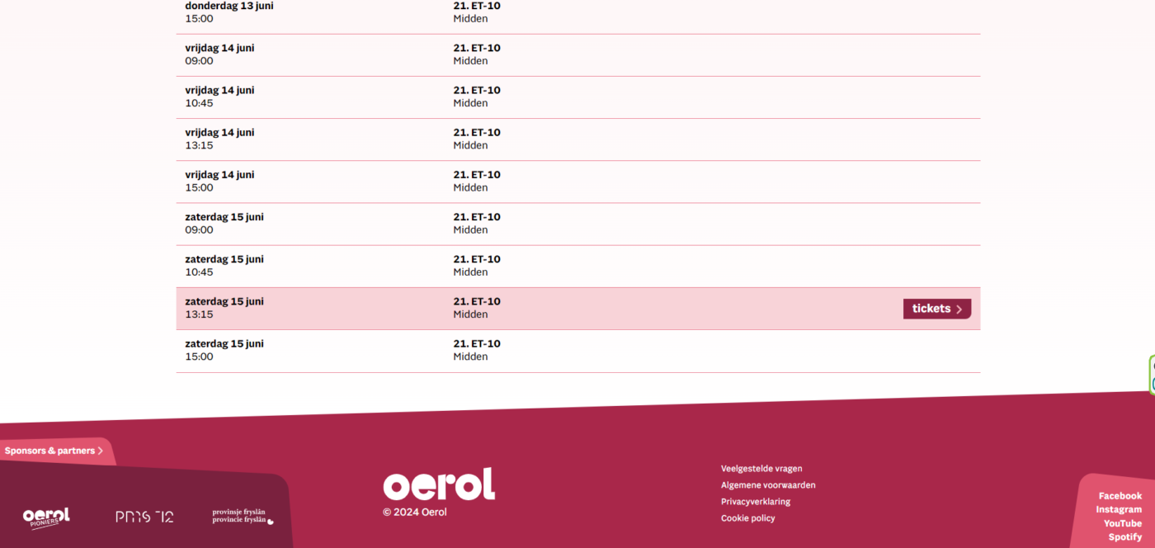The image size is (1155, 548).
Task: Visit the Instagram social link
Action: (1119, 510)
